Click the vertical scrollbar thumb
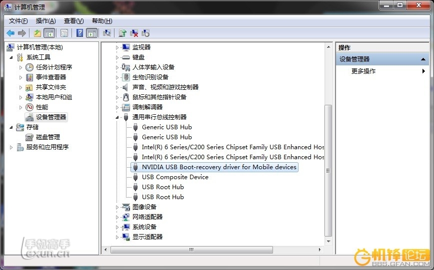434x270 pixels. [x=328, y=171]
